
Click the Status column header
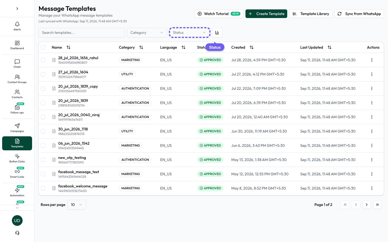click(201, 47)
